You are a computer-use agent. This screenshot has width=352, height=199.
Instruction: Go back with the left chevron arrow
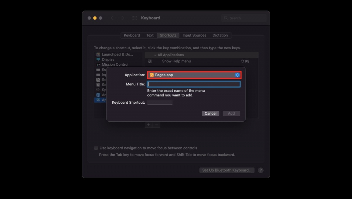pyautogui.click(x=112, y=18)
